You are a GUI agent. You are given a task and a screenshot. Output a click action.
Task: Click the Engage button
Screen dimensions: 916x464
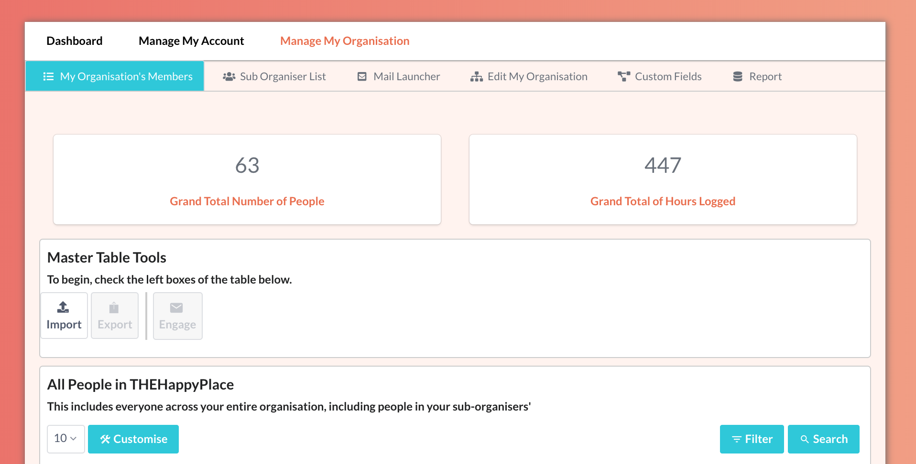click(177, 316)
